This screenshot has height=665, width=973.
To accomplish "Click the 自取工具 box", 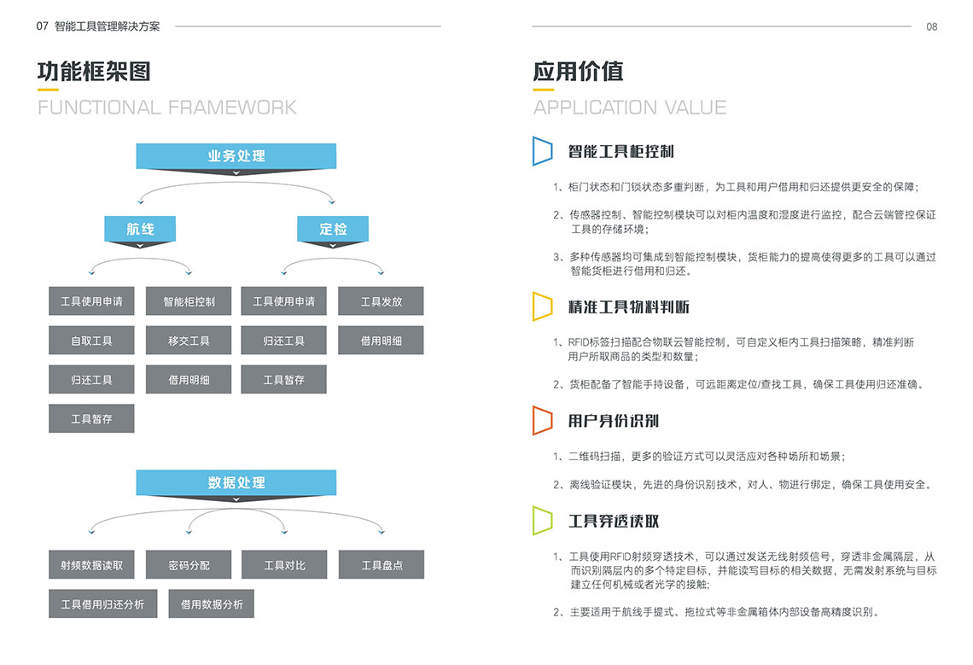I will [x=91, y=341].
